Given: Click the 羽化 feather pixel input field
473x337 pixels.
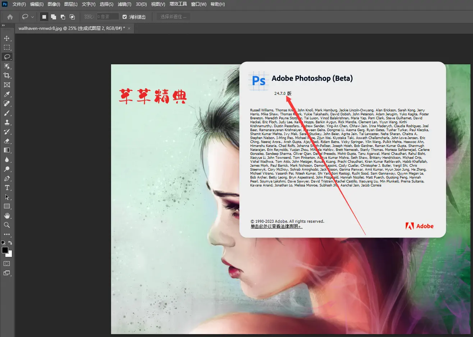Looking at the screenshot, I should coord(107,17).
